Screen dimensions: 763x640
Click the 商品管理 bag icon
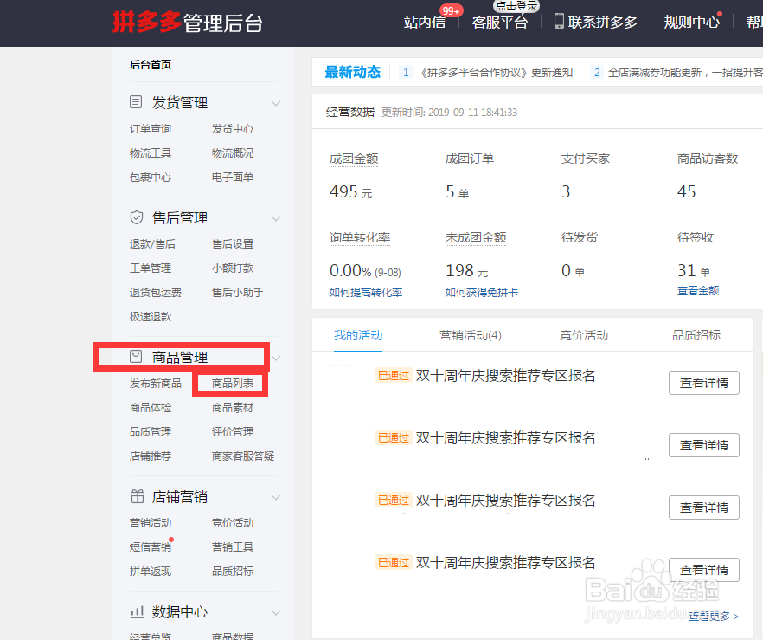click(136, 357)
